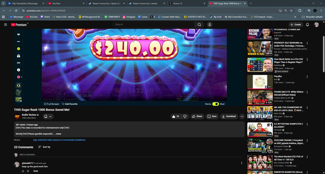Click the browser address bar URL
325x174 pixels.
click(46, 11)
